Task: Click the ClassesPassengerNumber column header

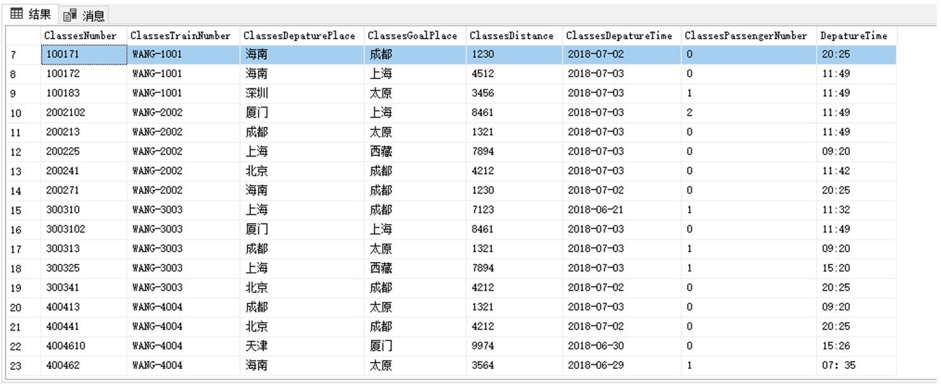Action: point(749,36)
